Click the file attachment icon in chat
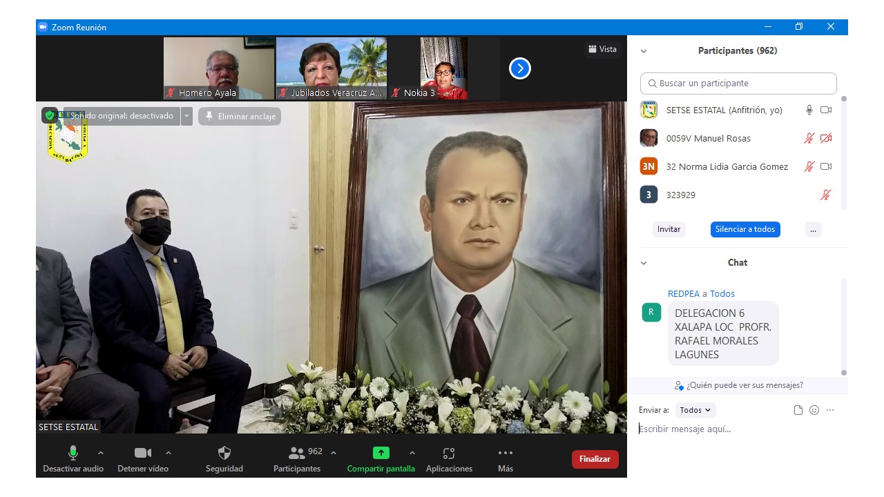This screenshot has height=497, width=884. 798,410
